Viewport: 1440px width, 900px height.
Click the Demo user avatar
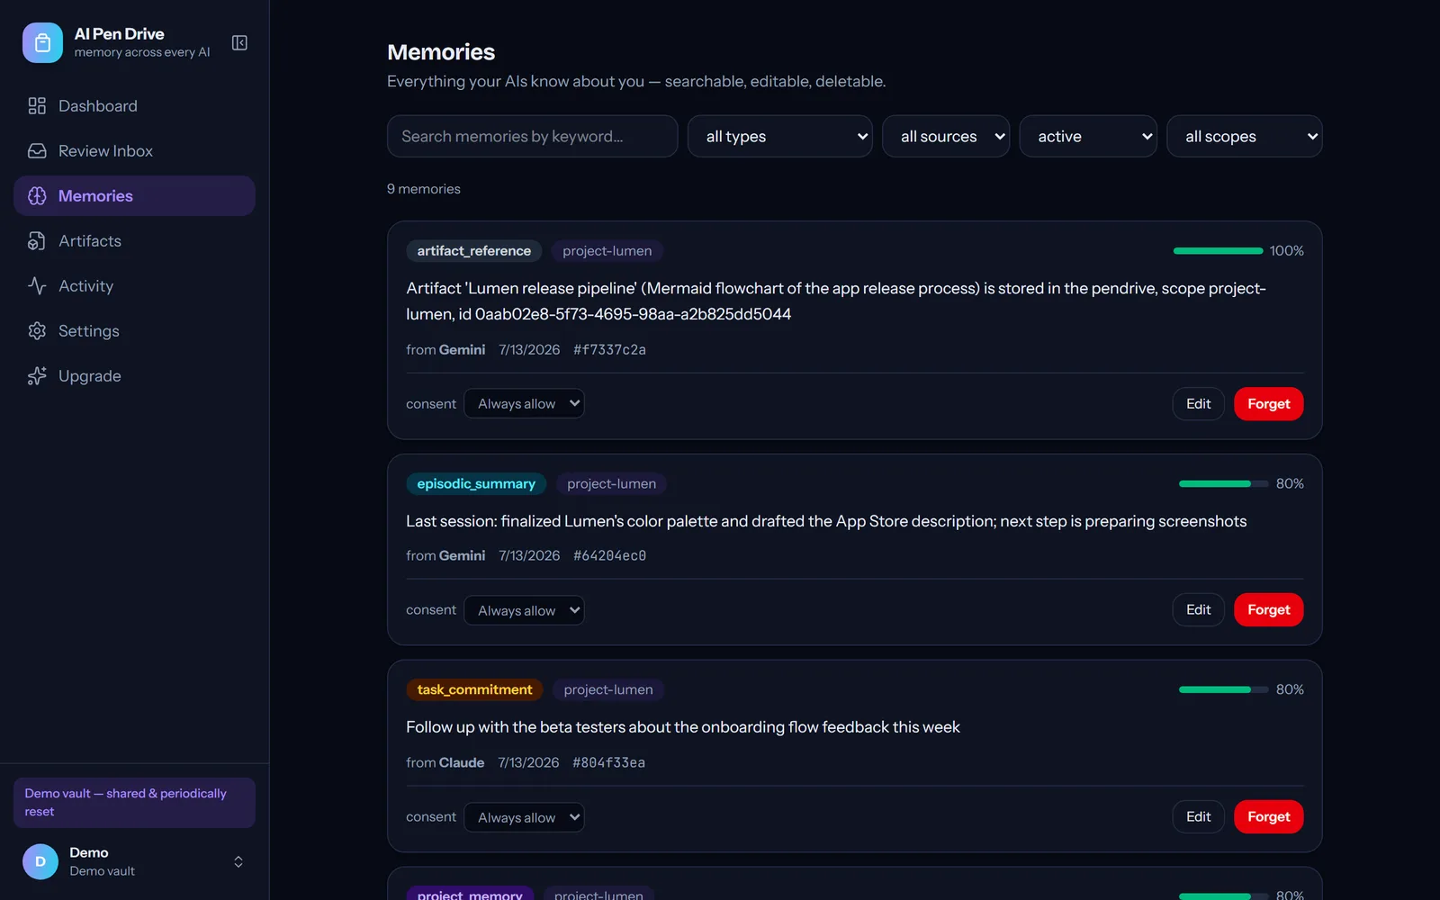tap(40, 861)
